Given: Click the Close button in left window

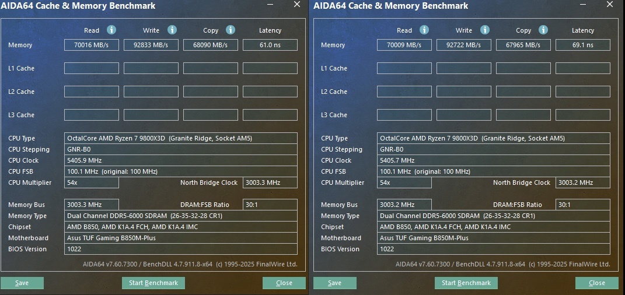Looking at the screenshot, I should (284, 283).
